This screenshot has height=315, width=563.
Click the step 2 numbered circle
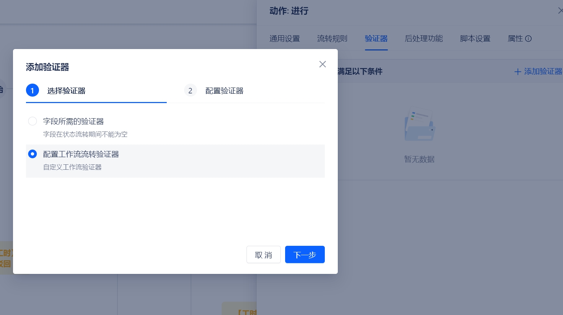tap(190, 90)
